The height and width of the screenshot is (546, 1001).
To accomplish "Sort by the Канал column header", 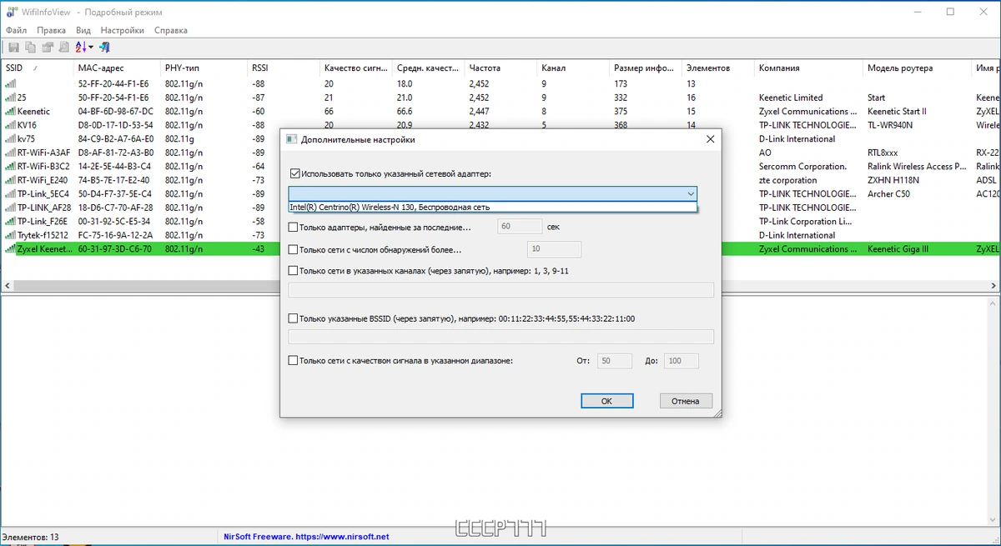I will tap(573, 68).
